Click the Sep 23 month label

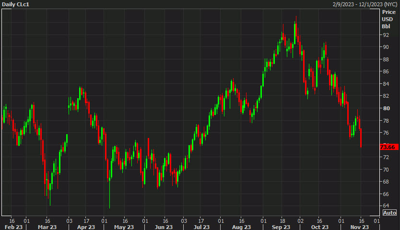pos(281,227)
